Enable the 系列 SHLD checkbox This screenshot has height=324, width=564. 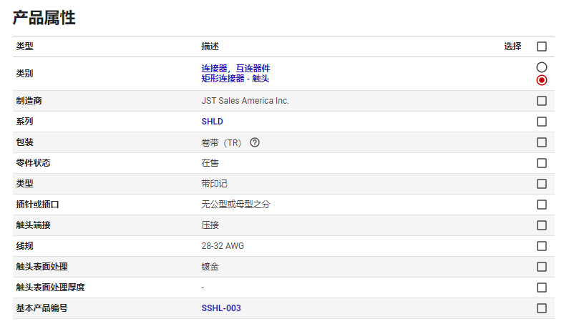click(x=542, y=122)
